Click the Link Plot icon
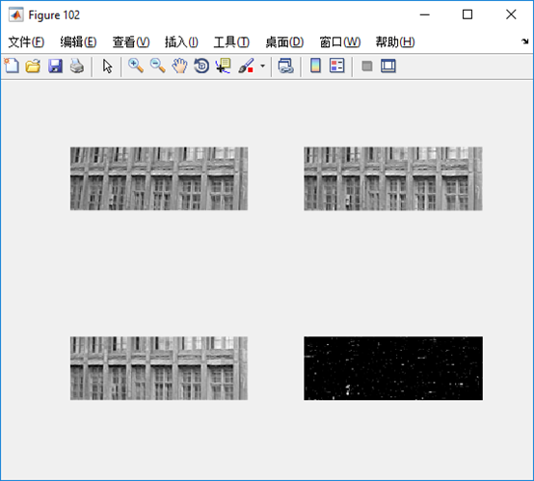Screen dimensions: 534x481 (x=285, y=66)
